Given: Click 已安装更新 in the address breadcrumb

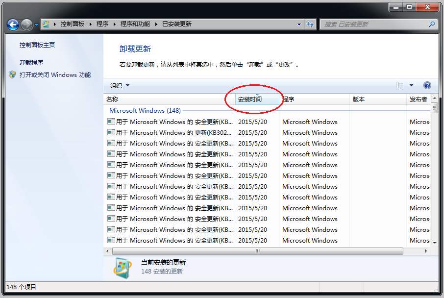Looking at the screenshot, I should (x=177, y=24).
